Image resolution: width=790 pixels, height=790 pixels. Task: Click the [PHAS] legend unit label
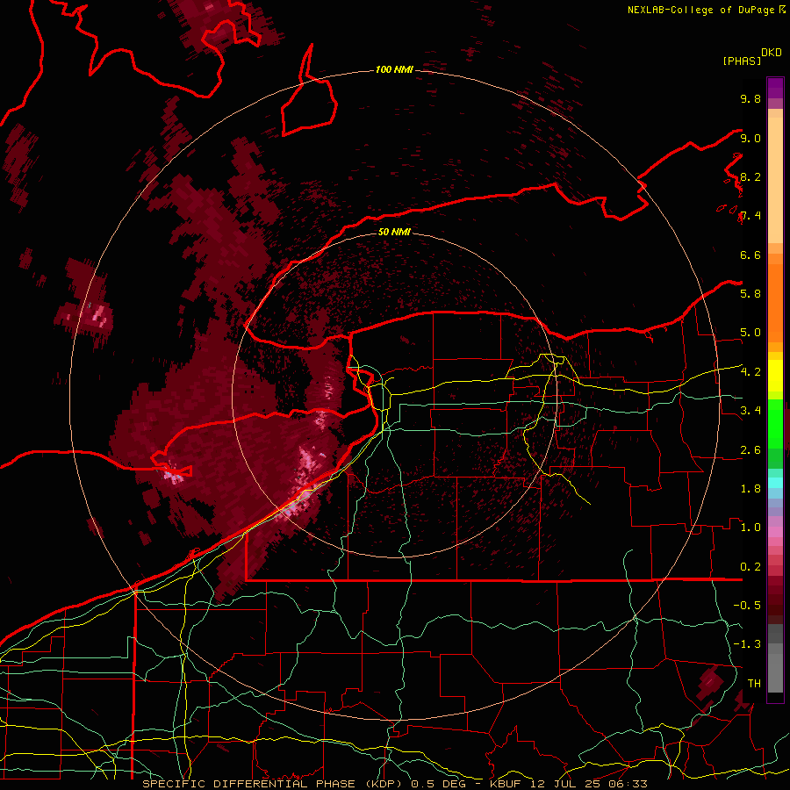coord(742,61)
